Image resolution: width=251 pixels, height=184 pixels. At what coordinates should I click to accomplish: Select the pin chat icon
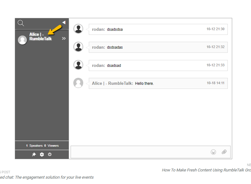tap(35, 154)
